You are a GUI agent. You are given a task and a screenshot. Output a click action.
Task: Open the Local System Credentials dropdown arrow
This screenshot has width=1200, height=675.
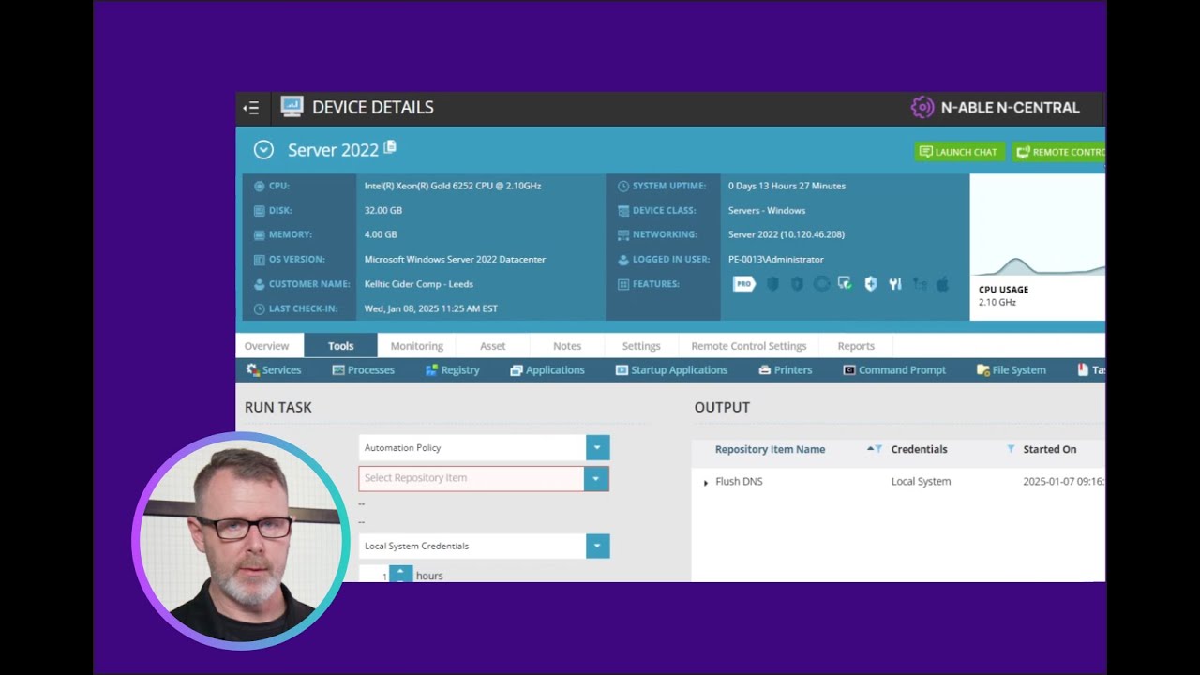tap(598, 547)
